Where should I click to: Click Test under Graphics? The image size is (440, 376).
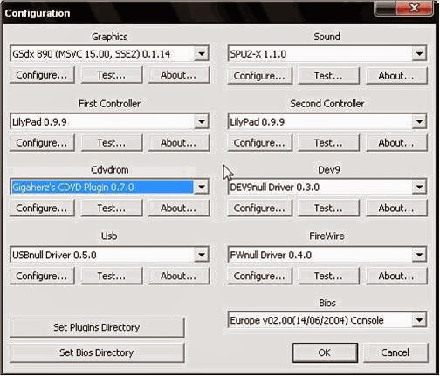[112, 75]
